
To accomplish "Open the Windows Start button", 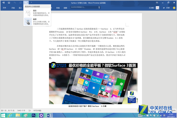I will pyautogui.click(x=3, y=116).
